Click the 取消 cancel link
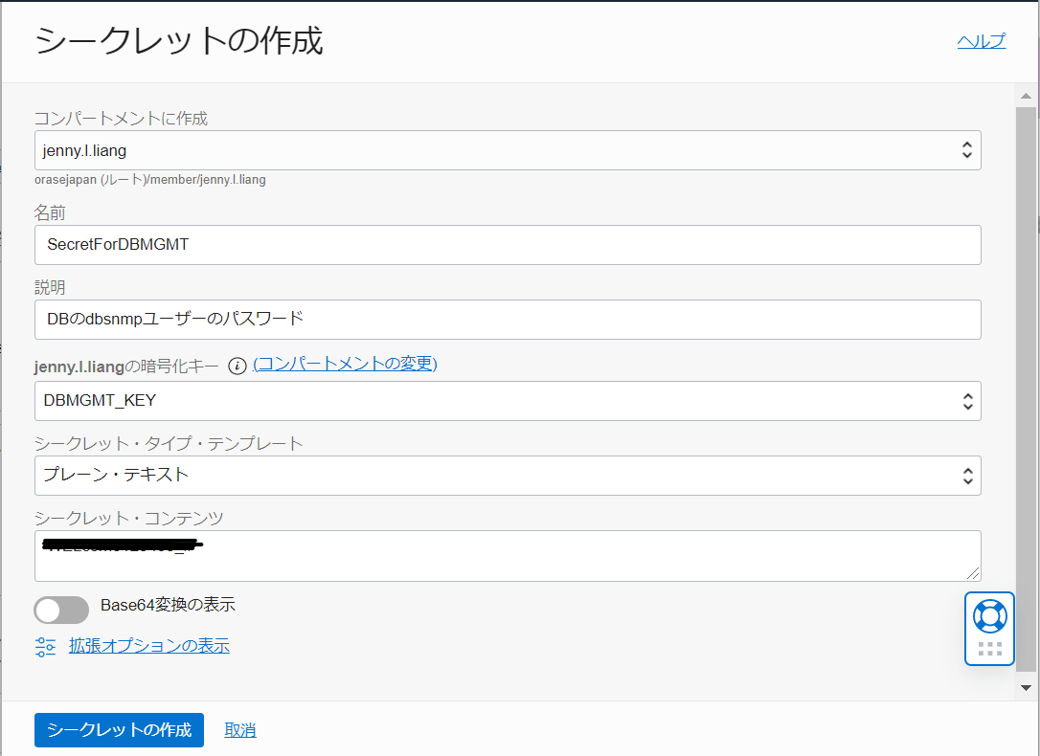Viewport: 1040px width, 756px height. [238, 729]
